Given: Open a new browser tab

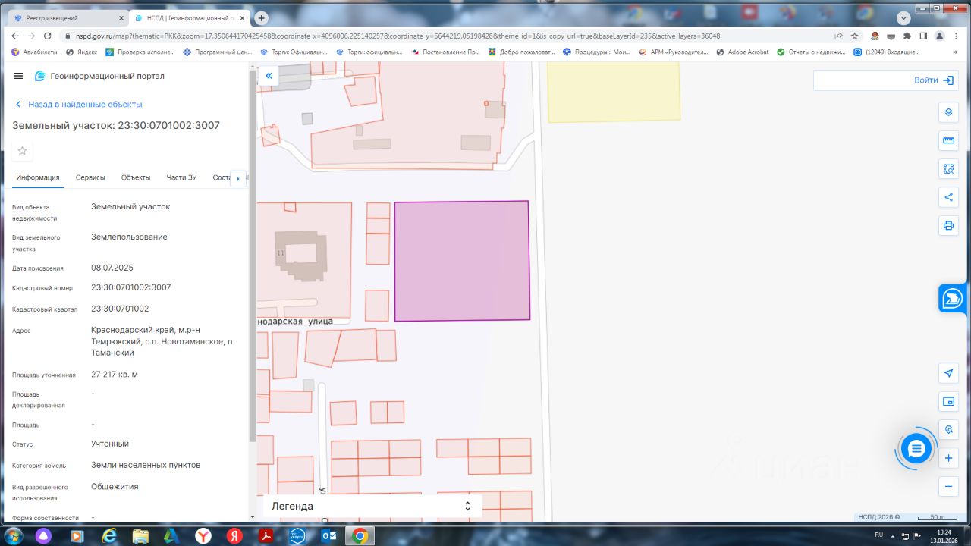Looking at the screenshot, I should (x=262, y=17).
